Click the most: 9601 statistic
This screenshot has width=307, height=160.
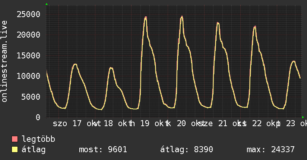103,150
